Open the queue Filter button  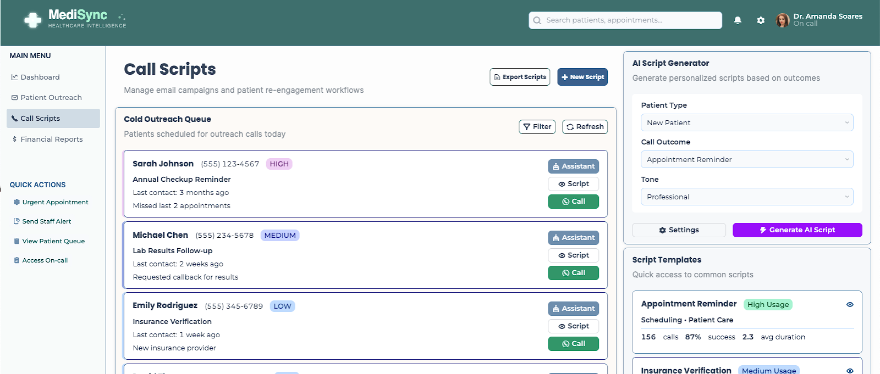[x=537, y=127]
